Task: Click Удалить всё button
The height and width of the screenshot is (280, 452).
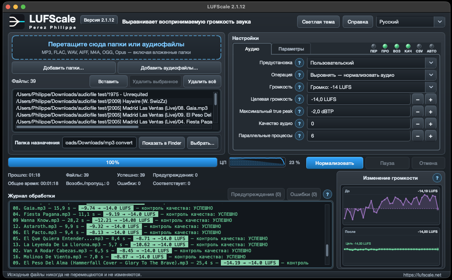Action: click(x=202, y=81)
